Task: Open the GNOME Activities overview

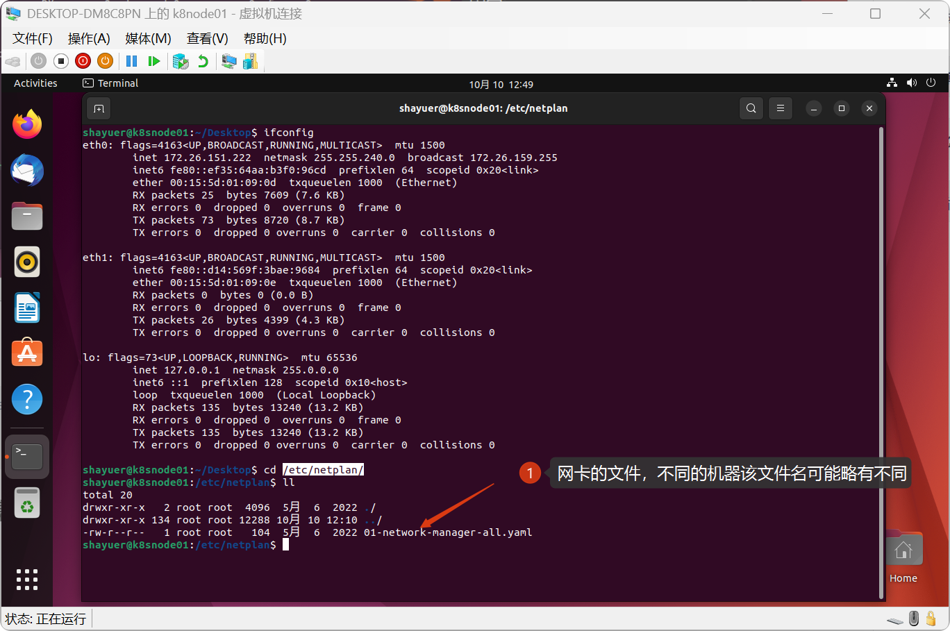Action: (x=35, y=83)
